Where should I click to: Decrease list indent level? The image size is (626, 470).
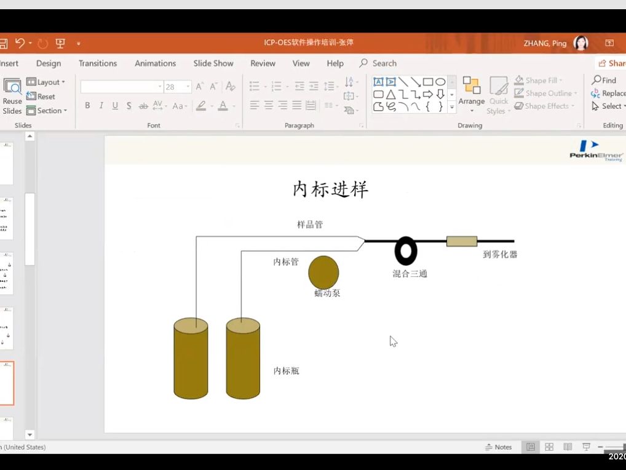coord(299,86)
